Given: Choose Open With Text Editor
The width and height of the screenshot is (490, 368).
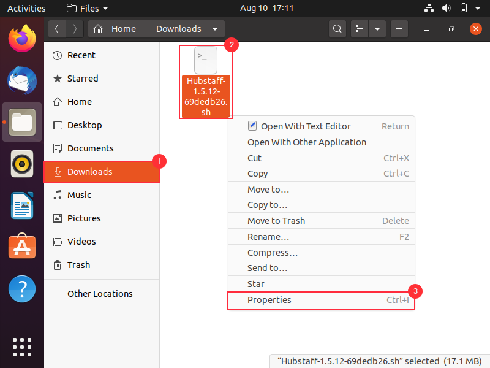Looking at the screenshot, I should click(322, 126).
